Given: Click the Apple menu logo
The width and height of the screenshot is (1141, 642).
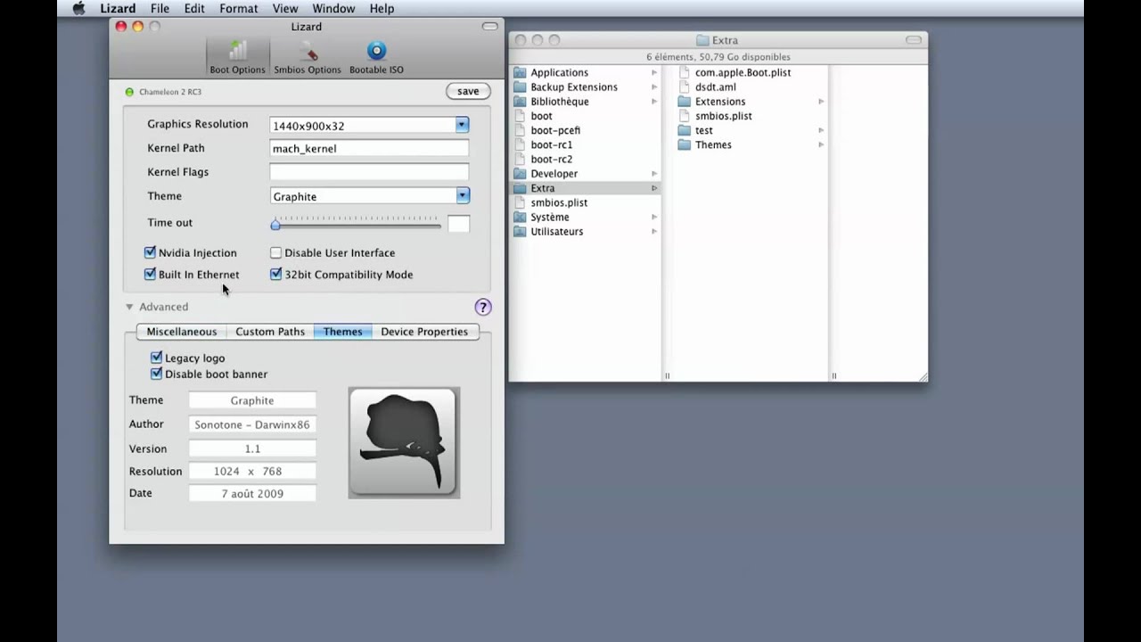Looking at the screenshot, I should click(78, 8).
